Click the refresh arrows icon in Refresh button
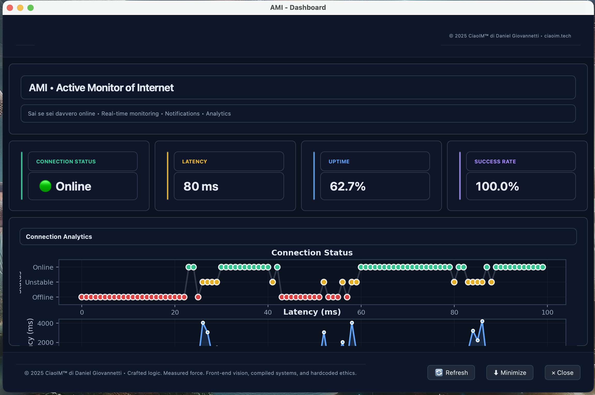This screenshot has width=595, height=395. [x=439, y=373]
